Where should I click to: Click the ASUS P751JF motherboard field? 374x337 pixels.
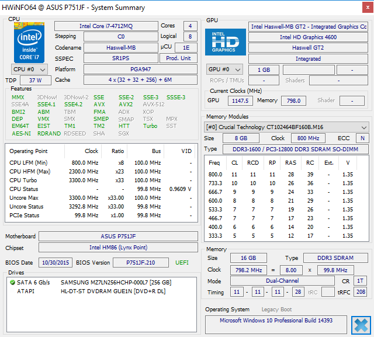pos(118,236)
